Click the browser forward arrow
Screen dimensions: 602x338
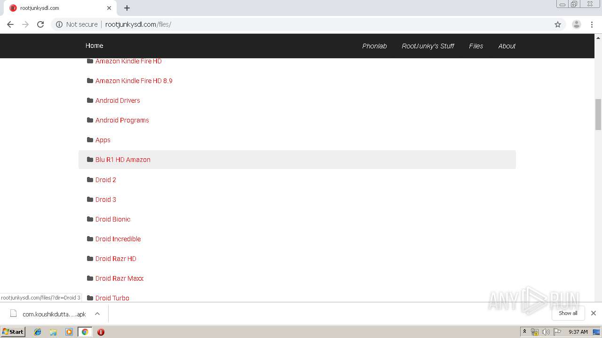pos(25,24)
